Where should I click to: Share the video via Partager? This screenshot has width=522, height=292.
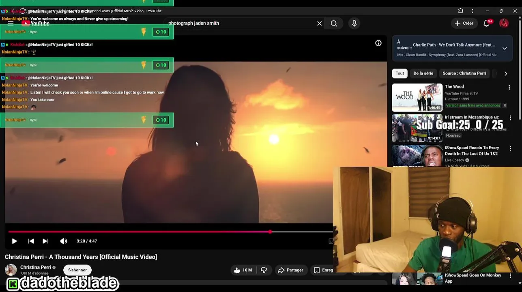click(290, 270)
